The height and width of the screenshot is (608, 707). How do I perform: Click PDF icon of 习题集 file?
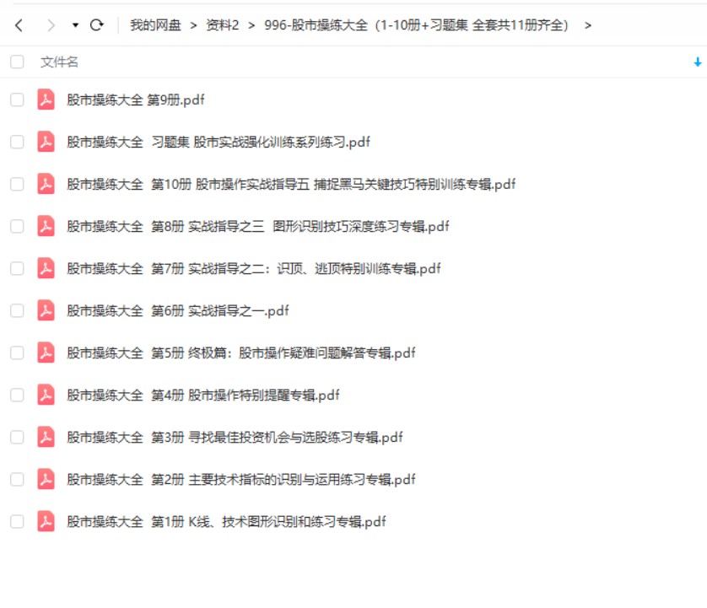[46, 142]
